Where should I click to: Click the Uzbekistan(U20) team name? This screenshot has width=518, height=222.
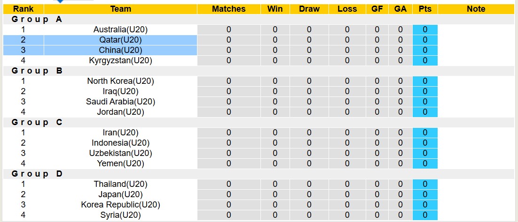[x=120, y=153]
